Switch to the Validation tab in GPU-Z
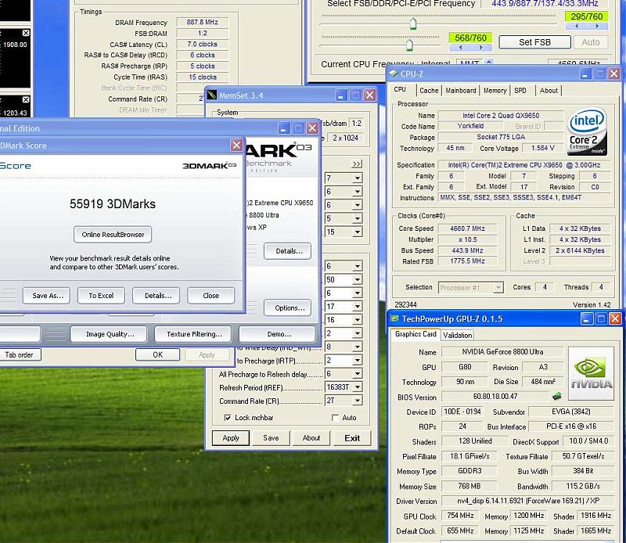Viewport: 626px width, 543px height. point(457,335)
